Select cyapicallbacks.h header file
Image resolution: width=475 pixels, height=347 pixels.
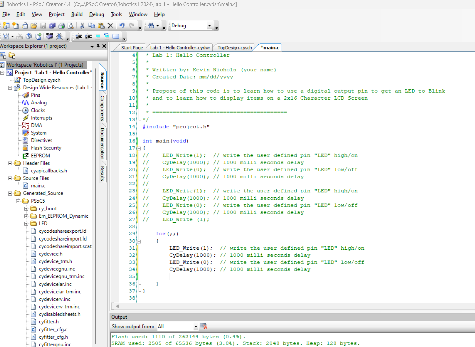(x=49, y=171)
